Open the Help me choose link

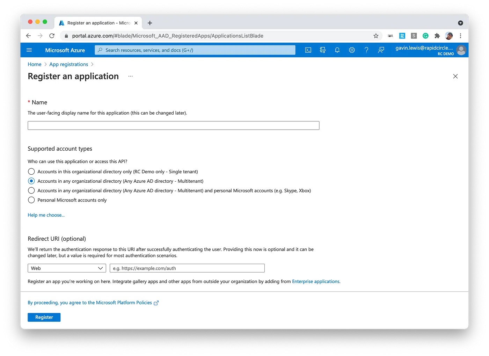(46, 215)
